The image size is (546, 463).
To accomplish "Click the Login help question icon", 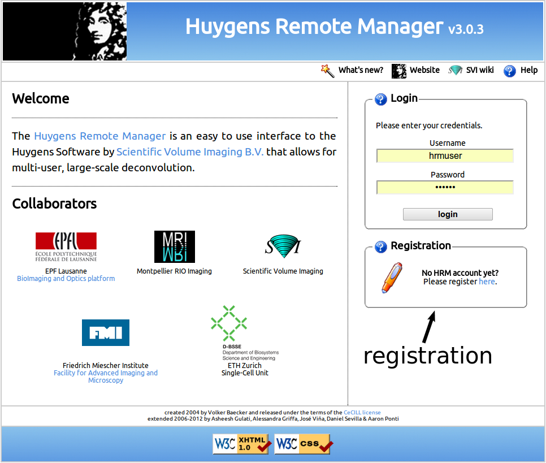I will pyautogui.click(x=381, y=99).
